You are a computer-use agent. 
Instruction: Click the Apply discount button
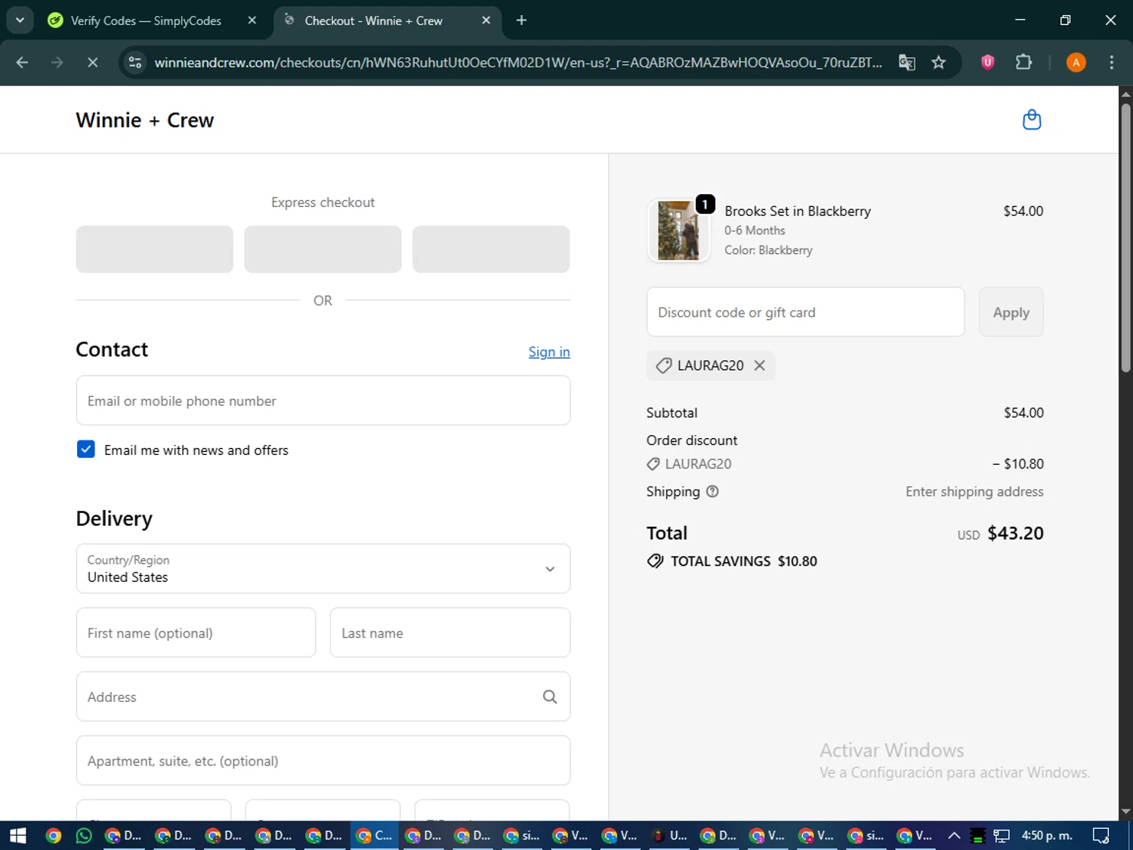tap(1011, 312)
